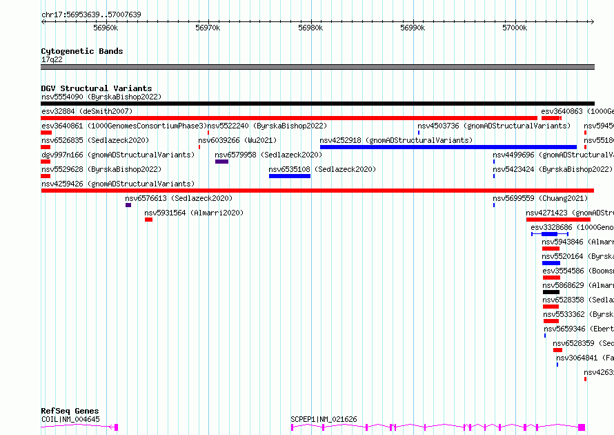Select nsv6528358 variant label

click(x=578, y=300)
